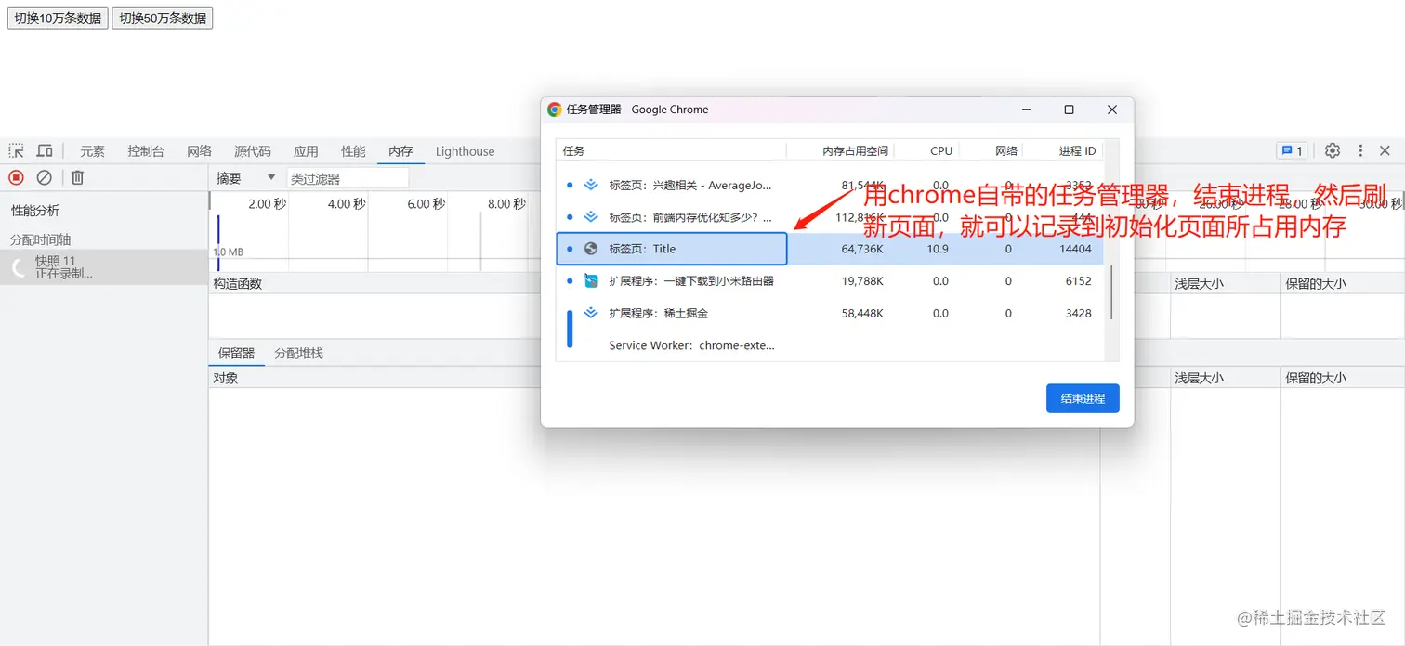Open the DevTools settings gear icon
Viewport: 1405px width, 646px height.
[x=1333, y=150]
